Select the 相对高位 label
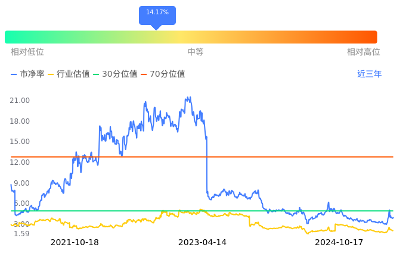Image resolution: width=409 pixels, height=263 pixels. (364, 52)
